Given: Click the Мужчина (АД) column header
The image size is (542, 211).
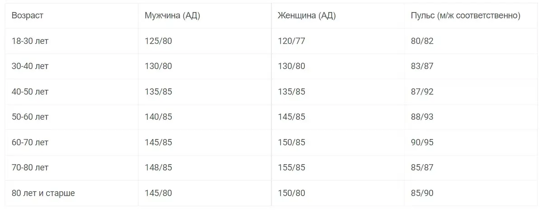Looking at the screenshot, I should point(172,16).
